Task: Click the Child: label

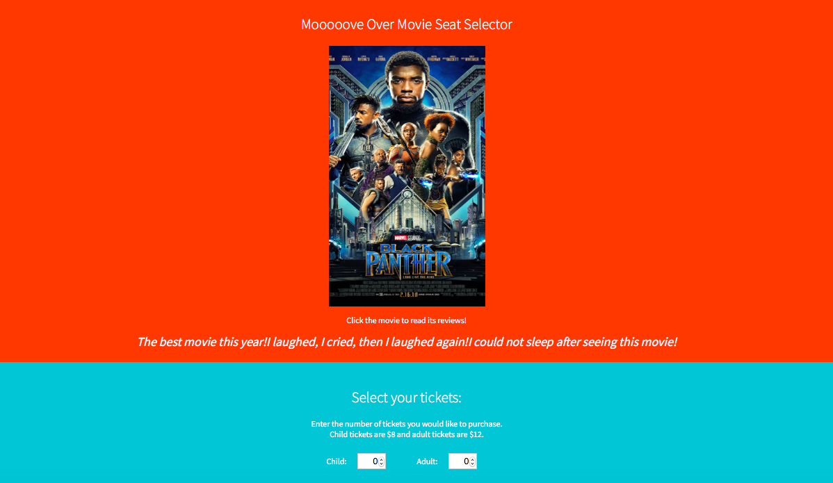Action: 337,461
